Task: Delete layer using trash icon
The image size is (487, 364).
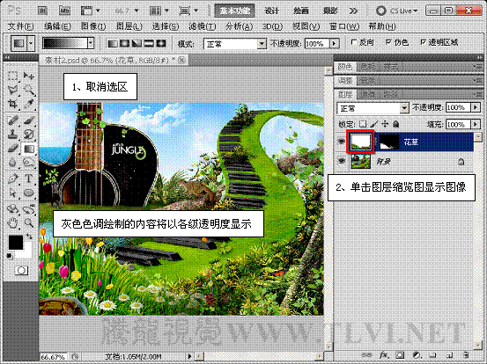Action: (x=465, y=354)
